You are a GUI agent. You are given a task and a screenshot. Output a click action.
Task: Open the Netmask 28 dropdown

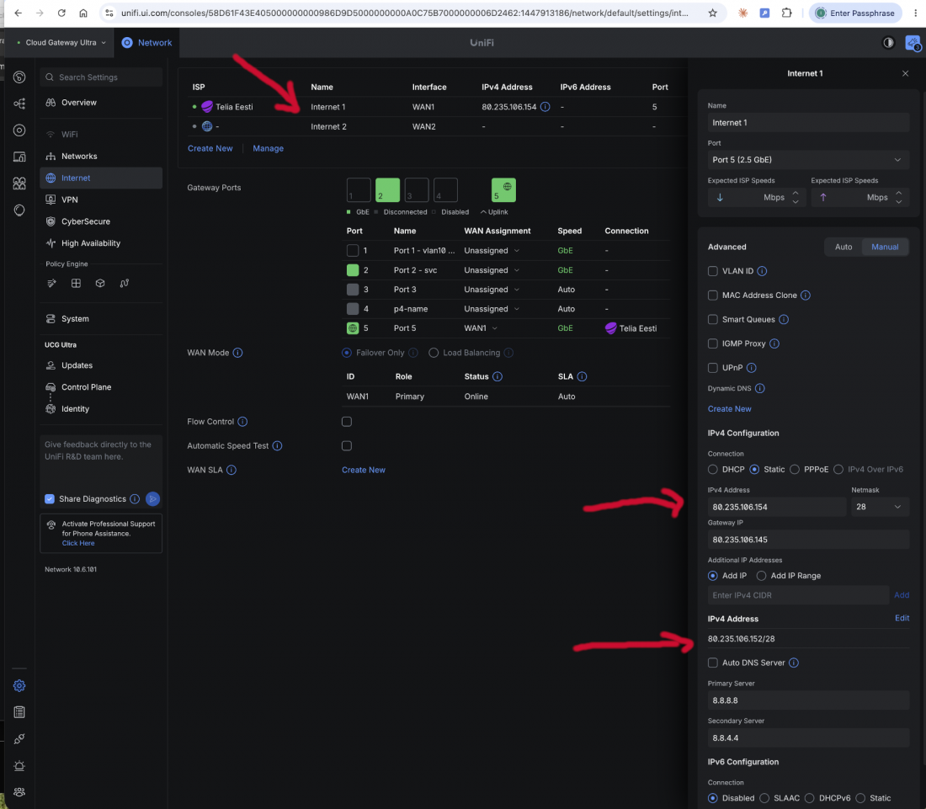[879, 507]
